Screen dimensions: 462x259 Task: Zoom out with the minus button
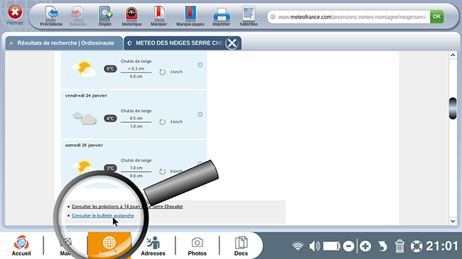(x=348, y=246)
